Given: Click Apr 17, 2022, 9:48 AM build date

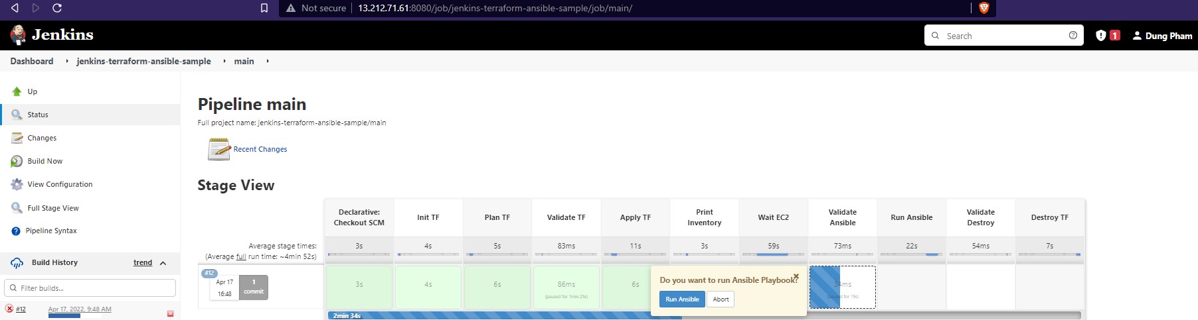Looking at the screenshot, I should pyautogui.click(x=80, y=309).
